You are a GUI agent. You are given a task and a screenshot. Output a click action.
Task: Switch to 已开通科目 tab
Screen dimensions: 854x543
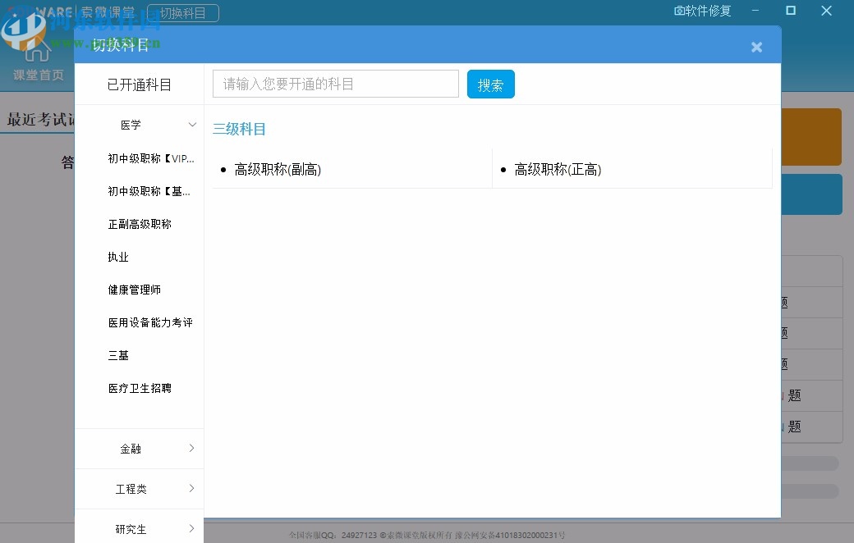139,84
